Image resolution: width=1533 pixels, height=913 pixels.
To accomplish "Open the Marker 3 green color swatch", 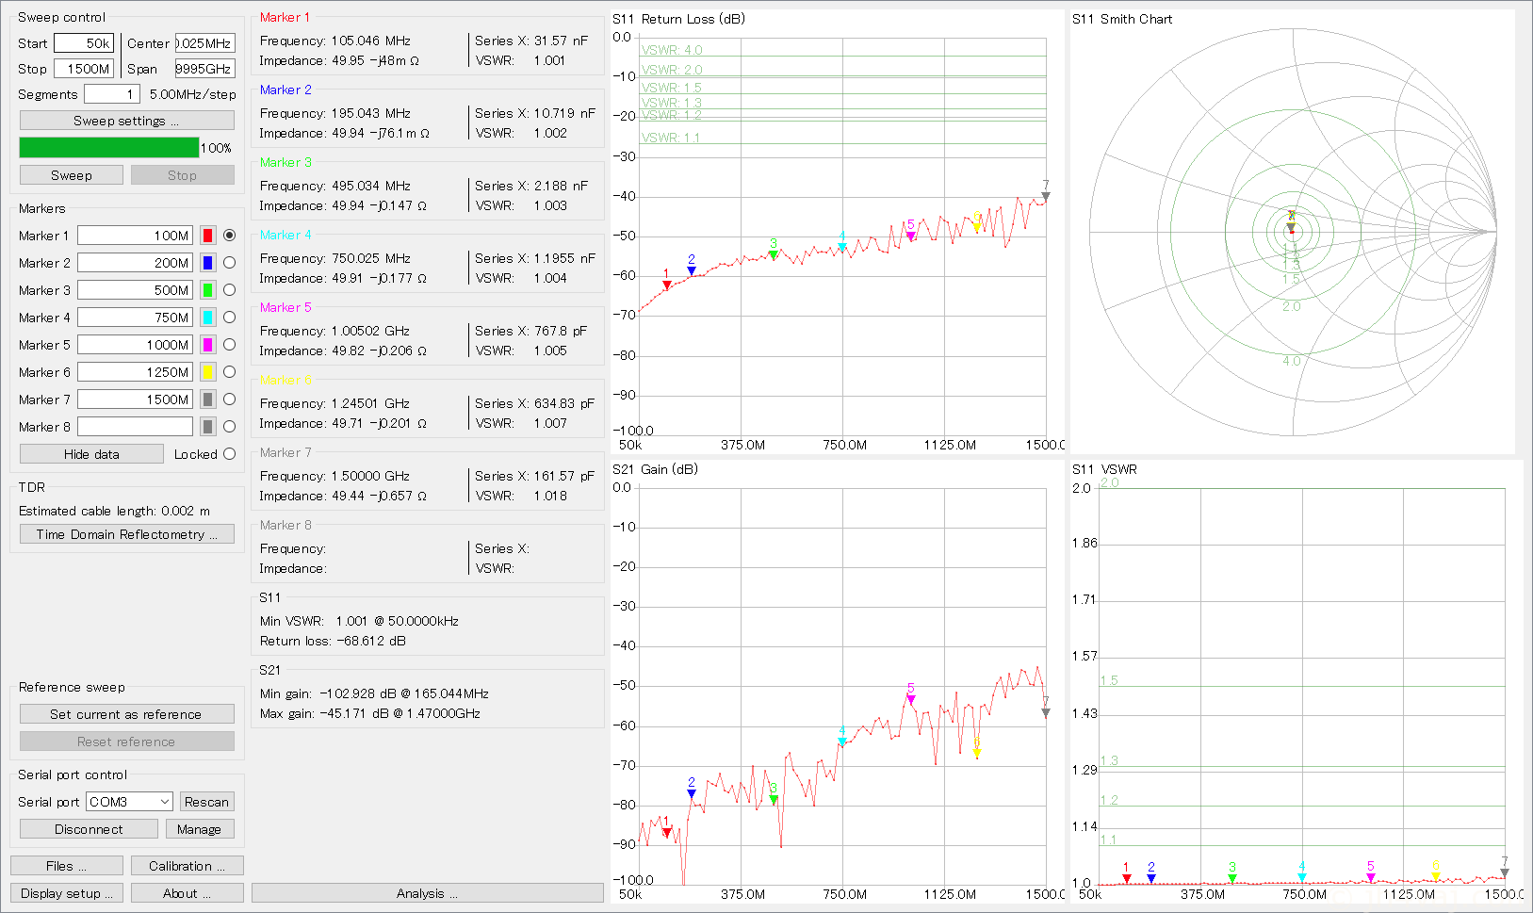I will [x=208, y=290].
